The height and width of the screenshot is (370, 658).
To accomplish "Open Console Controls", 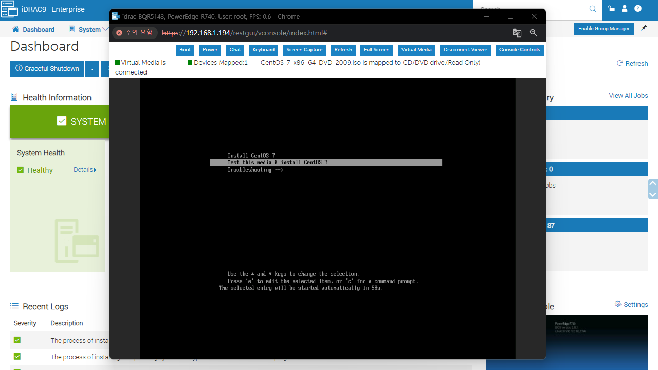I will point(520,50).
